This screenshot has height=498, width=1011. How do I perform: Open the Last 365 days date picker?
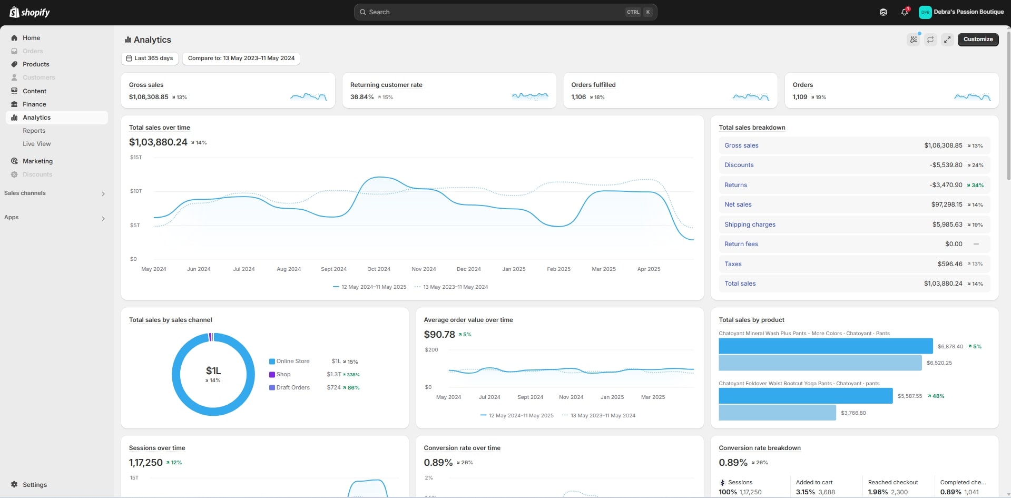tap(150, 58)
